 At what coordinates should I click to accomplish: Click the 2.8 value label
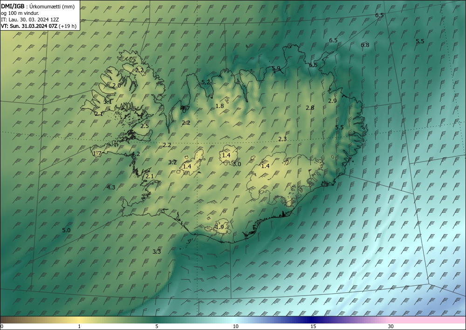(x=310, y=108)
